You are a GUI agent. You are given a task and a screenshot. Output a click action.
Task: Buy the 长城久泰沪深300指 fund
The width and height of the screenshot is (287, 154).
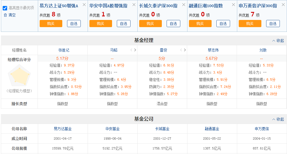[151, 24]
